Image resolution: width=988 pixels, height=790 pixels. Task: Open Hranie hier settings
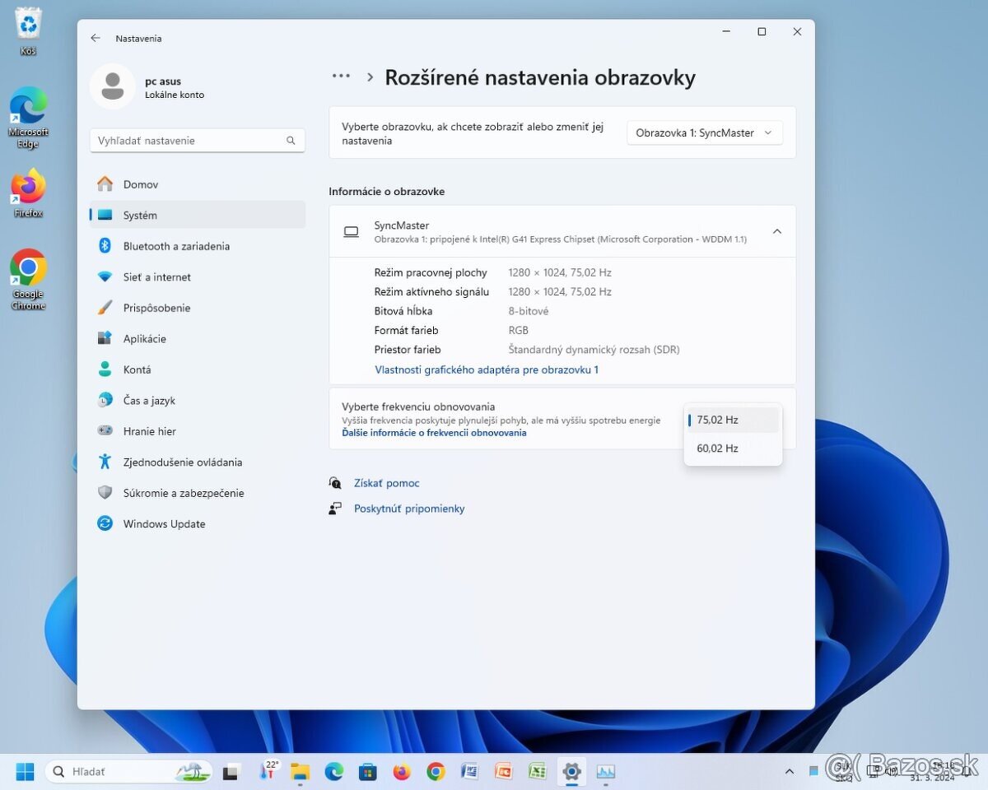[x=149, y=431]
